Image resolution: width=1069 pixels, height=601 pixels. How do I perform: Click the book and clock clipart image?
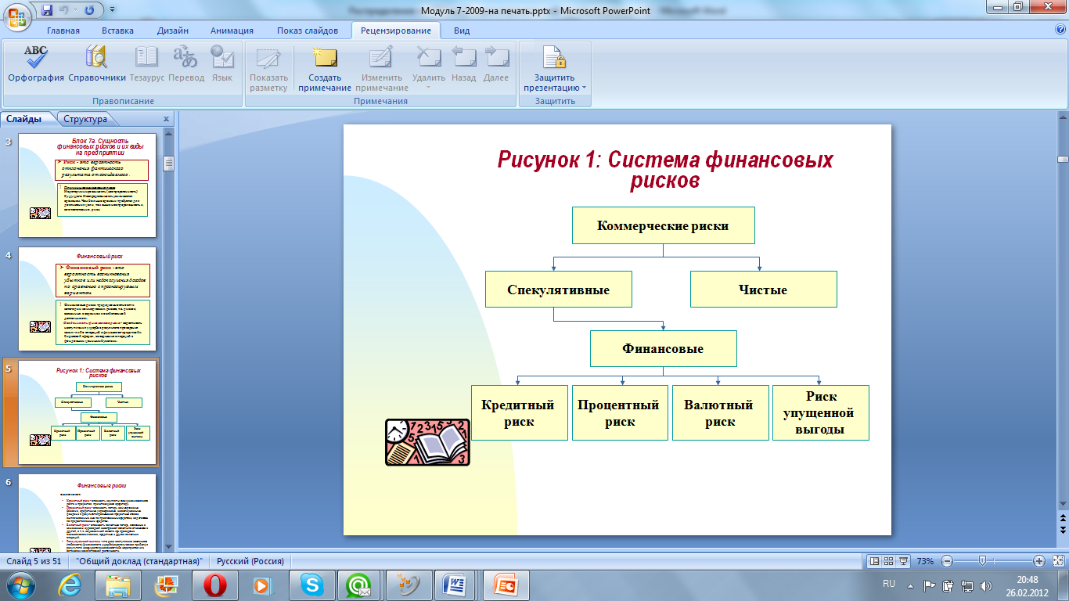click(427, 441)
